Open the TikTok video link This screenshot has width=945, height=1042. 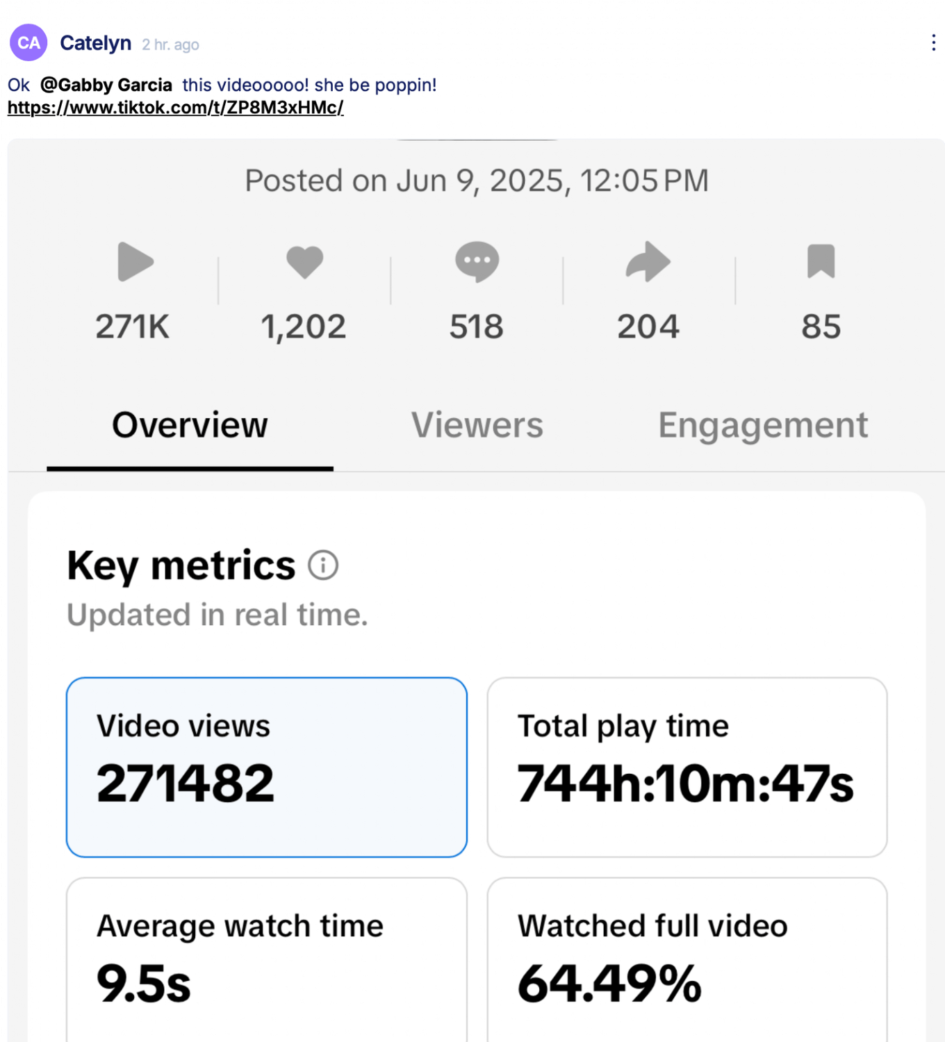[175, 108]
